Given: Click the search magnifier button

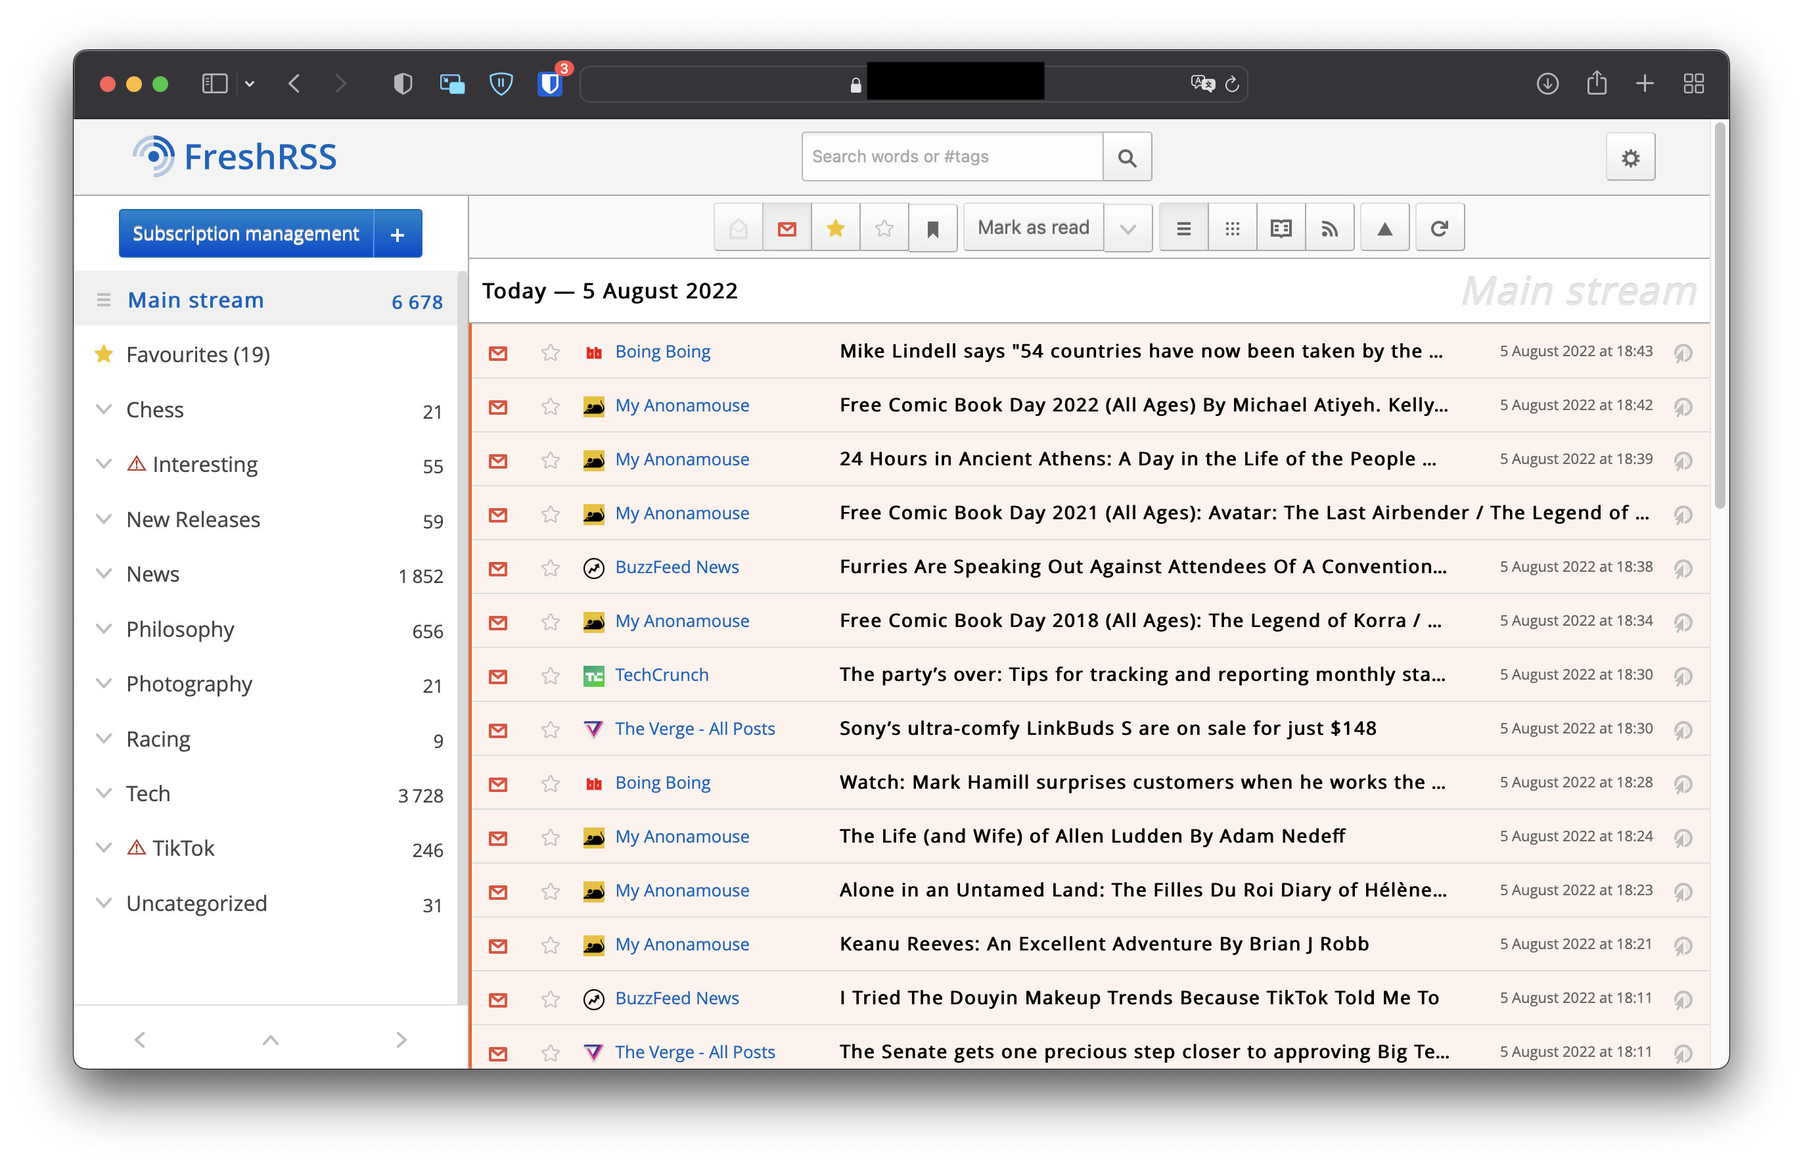Looking at the screenshot, I should [x=1126, y=156].
